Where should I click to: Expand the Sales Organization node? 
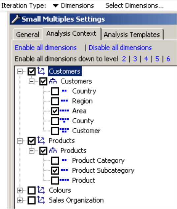pyautogui.click(x=20, y=200)
